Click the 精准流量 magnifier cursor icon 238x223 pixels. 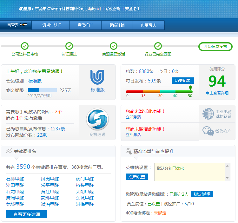pos(129,151)
